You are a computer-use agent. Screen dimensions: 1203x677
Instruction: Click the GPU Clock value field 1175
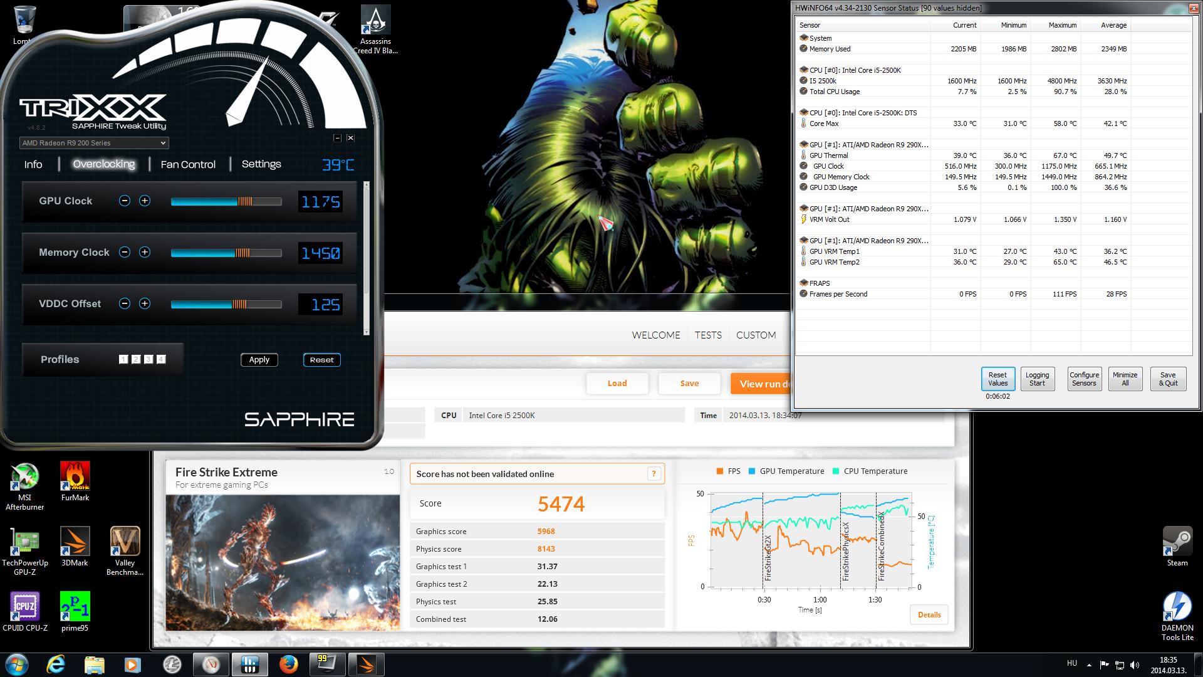pyautogui.click(x=320, y=202)
